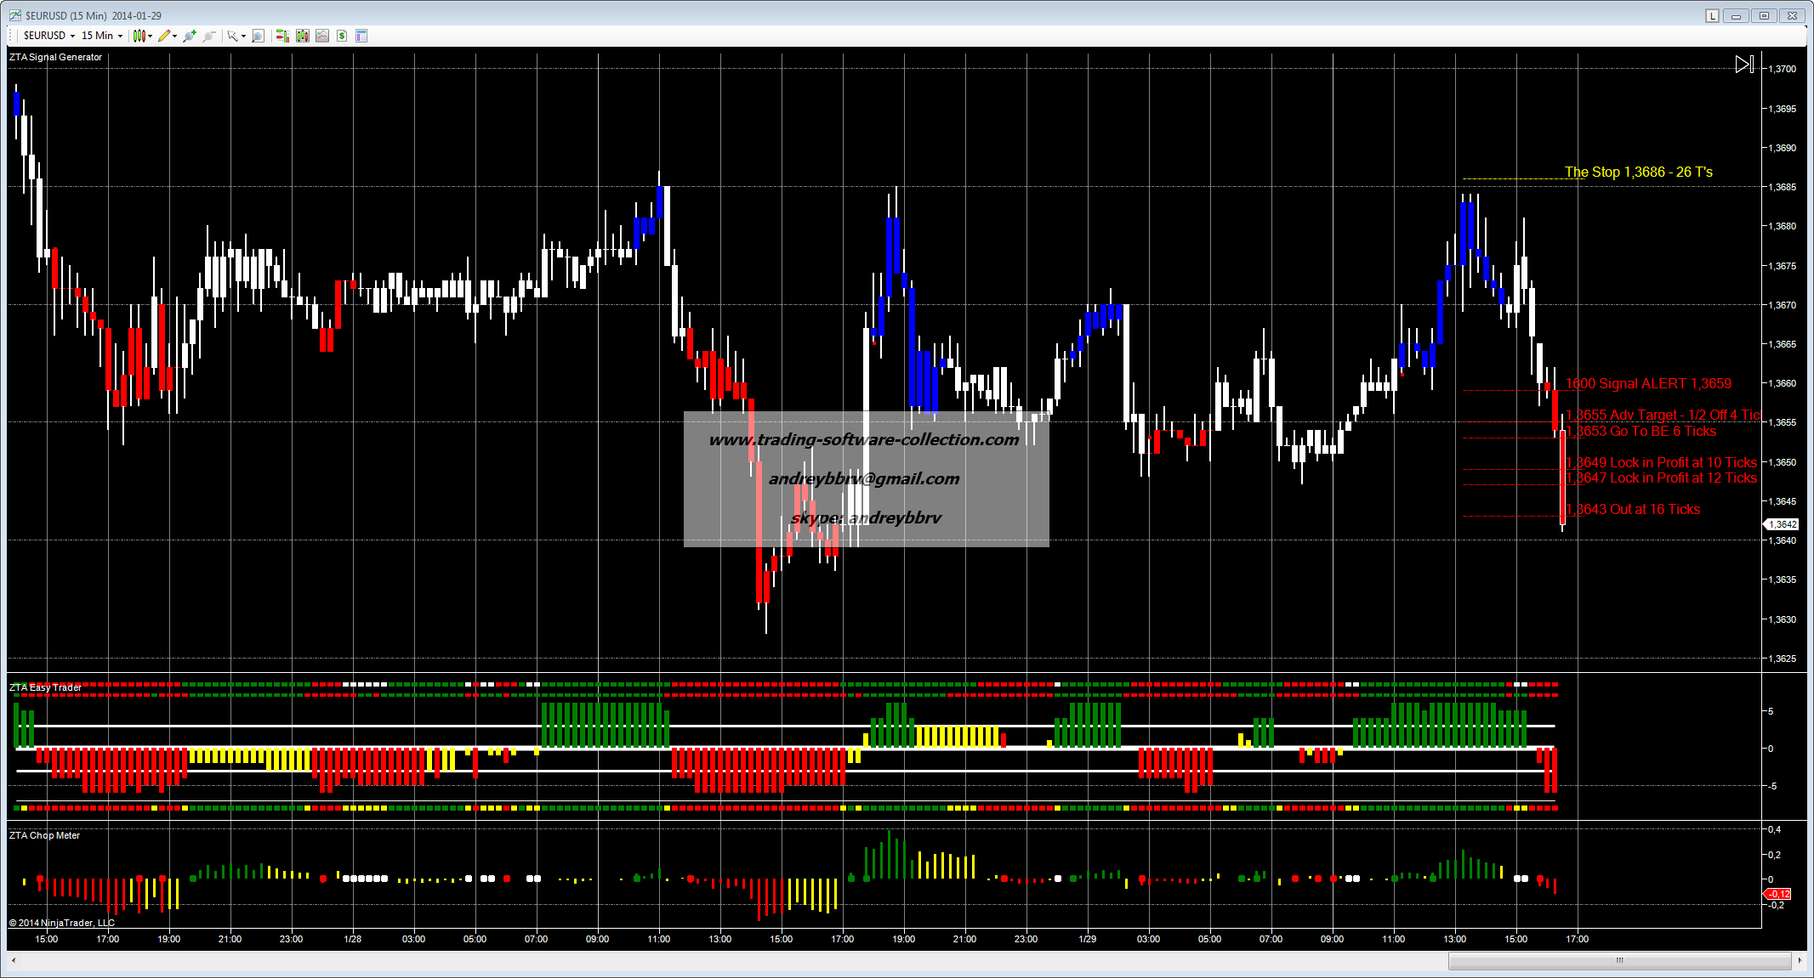
Task: Click the horizontal scrollbar thumb
Action: (1619, 960)
